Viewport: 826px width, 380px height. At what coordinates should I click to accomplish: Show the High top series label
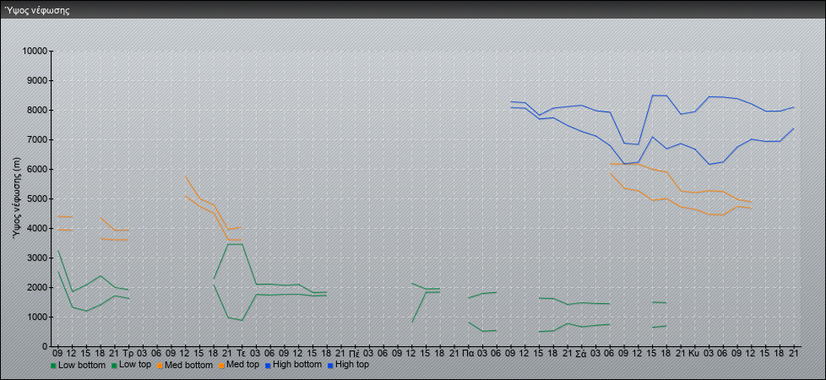[352, 365]
